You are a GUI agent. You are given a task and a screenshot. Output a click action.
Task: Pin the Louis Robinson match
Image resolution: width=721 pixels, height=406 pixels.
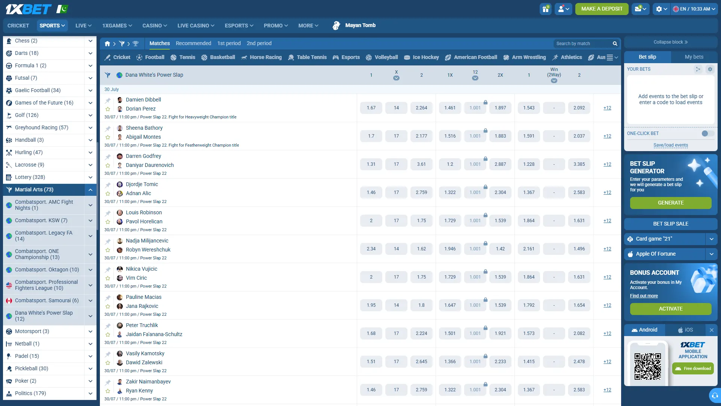108,213
